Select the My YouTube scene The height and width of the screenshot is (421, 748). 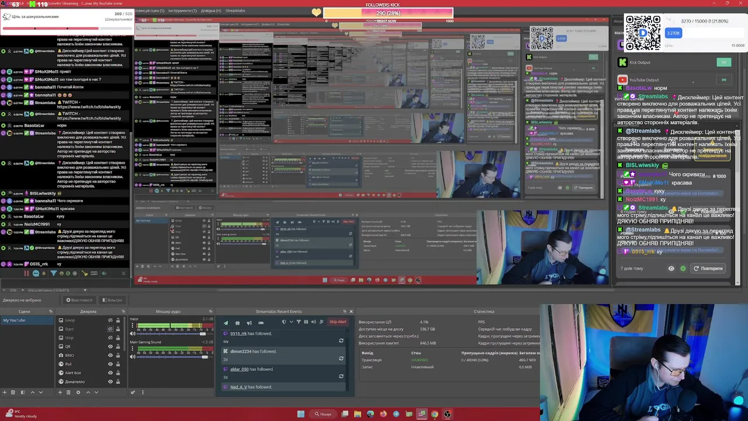tap(27, 320)
